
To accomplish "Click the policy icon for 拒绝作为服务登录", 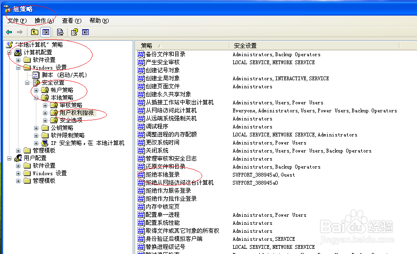I will tap(141, 191).
